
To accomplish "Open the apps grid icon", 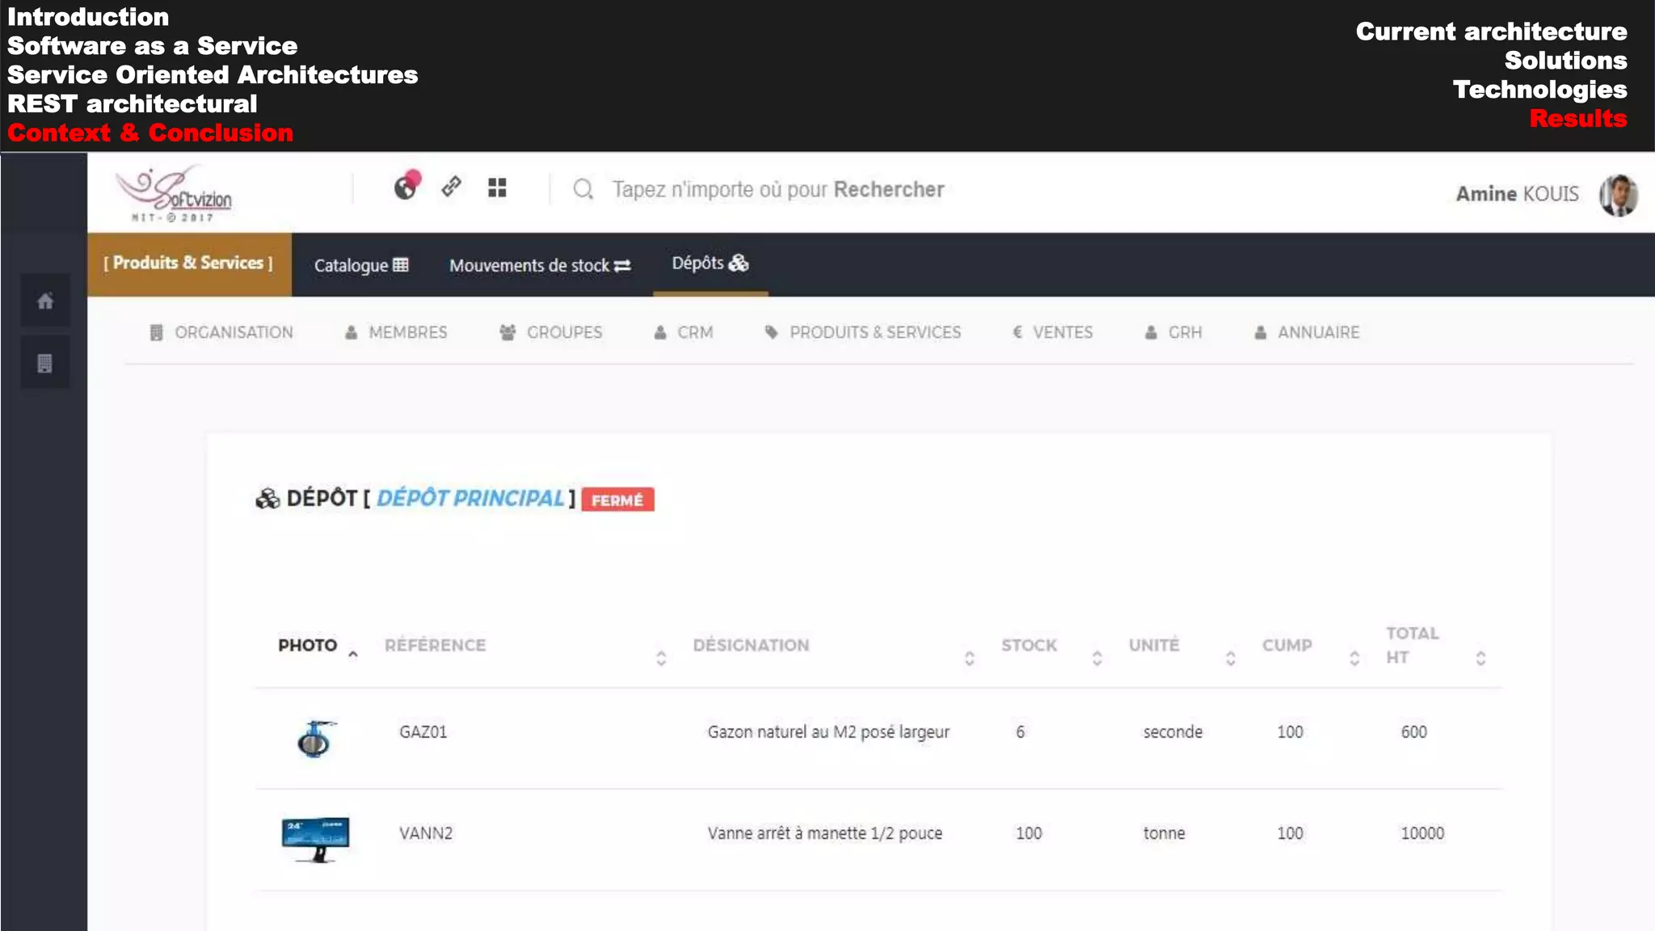I will point(497,187).
